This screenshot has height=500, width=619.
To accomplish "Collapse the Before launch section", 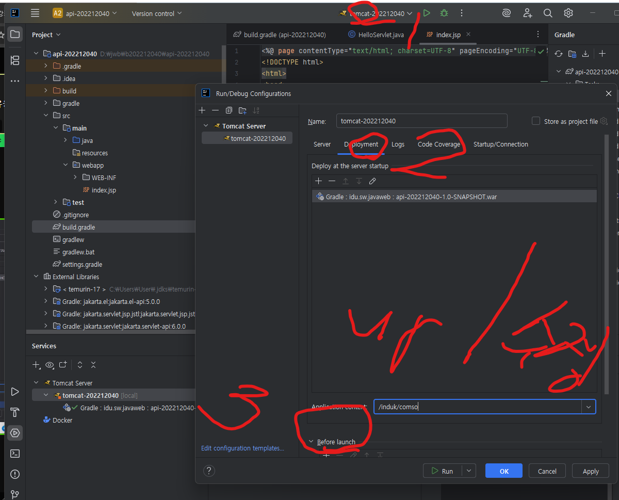I will click(x=311, y=442).
